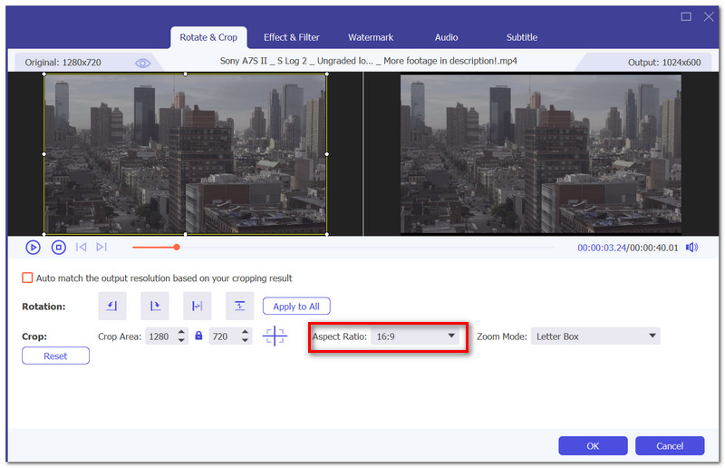Center the crop area with crosshair icon

[275, 336]
